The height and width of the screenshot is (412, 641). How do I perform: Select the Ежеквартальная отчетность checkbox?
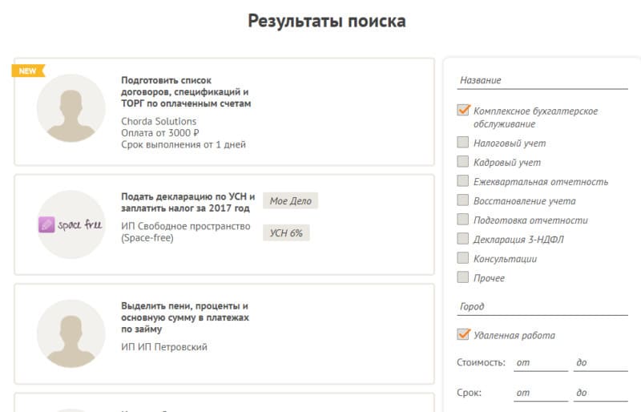point(463,181)
